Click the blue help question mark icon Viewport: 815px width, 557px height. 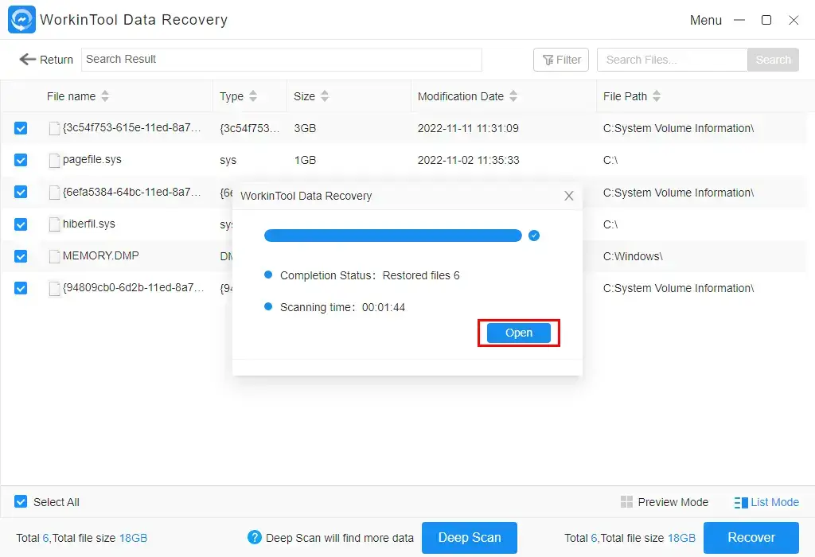click(254, 537)
